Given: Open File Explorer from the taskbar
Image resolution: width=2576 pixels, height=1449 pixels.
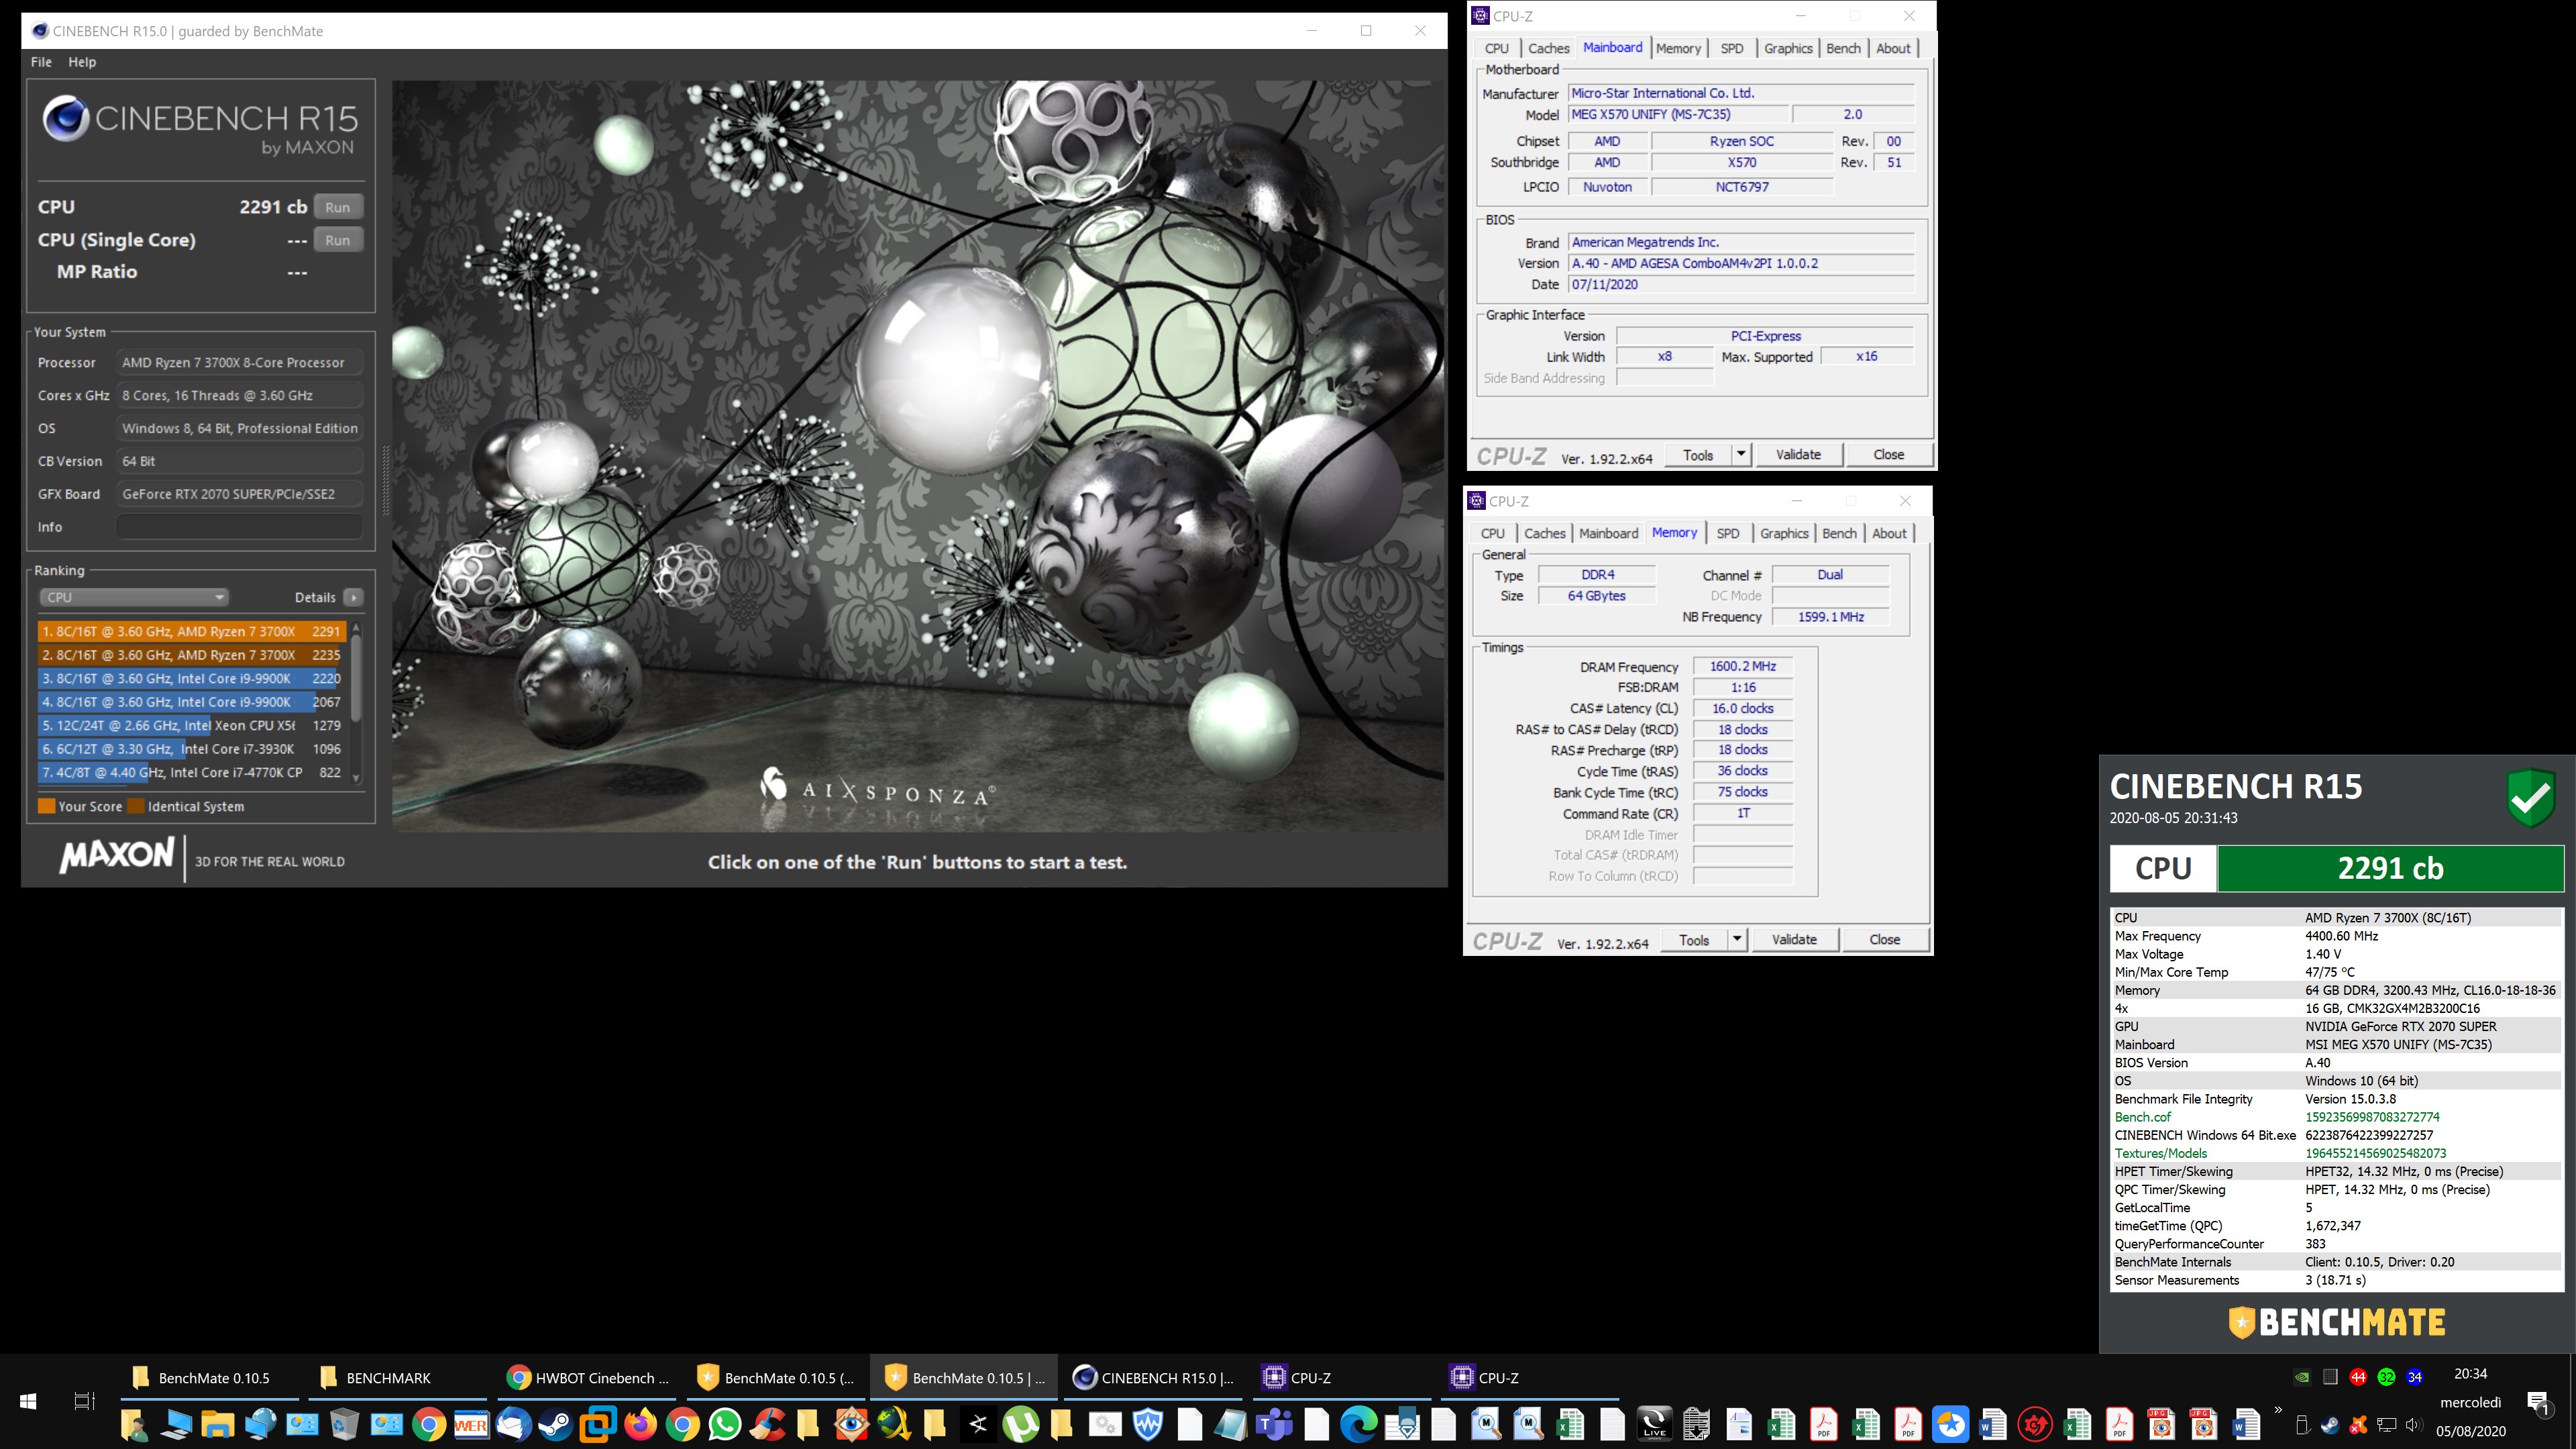Looking at the screenshot, I should pos(218,1424).
